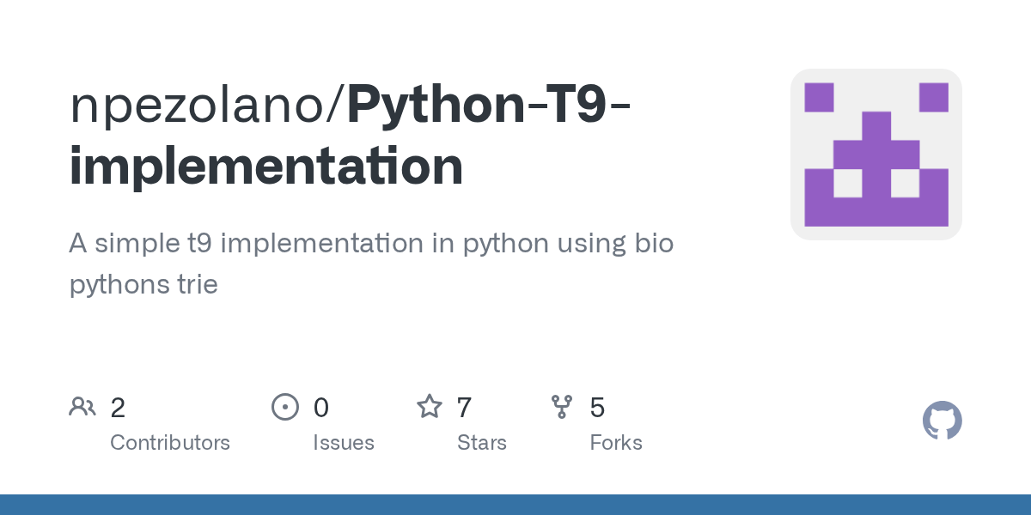The height and width of the screenshot is (515, 1031).
Task: Click the Issues label
Action: [344, 443]
